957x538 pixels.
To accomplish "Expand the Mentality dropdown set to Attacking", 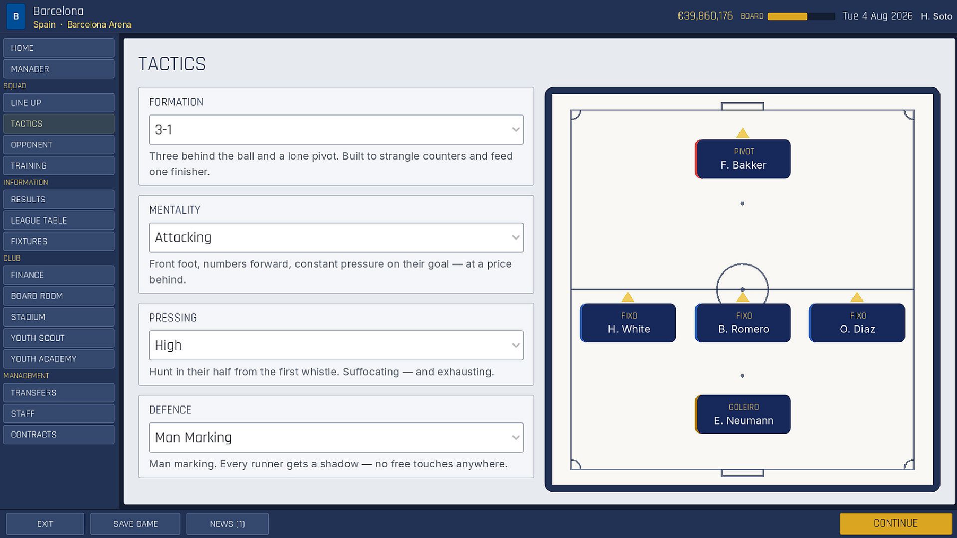I will [x=336, y=238].
